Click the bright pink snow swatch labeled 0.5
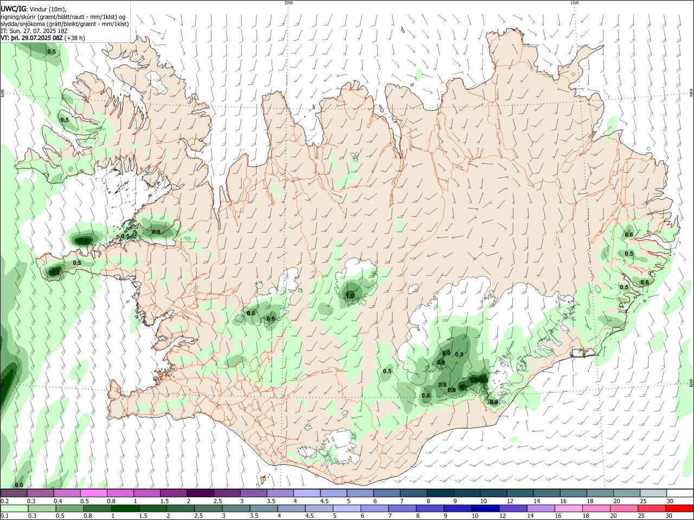 [x=94, y=493]
